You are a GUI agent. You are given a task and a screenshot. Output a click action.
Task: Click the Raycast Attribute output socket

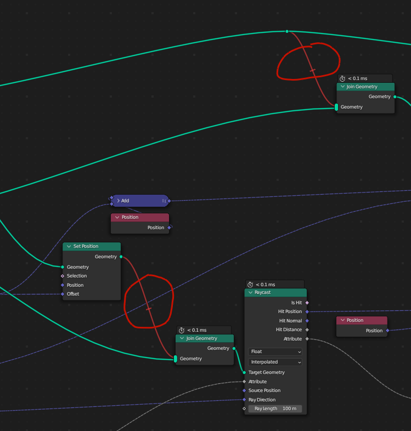click(x=307, y=339)
